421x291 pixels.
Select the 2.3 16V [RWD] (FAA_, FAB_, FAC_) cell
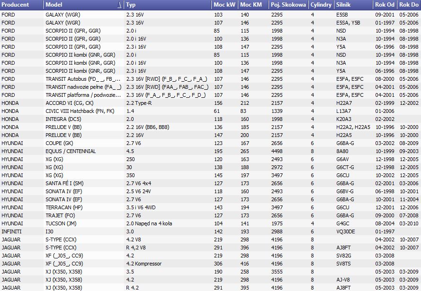pyautogui.click(x=168, y=87)
